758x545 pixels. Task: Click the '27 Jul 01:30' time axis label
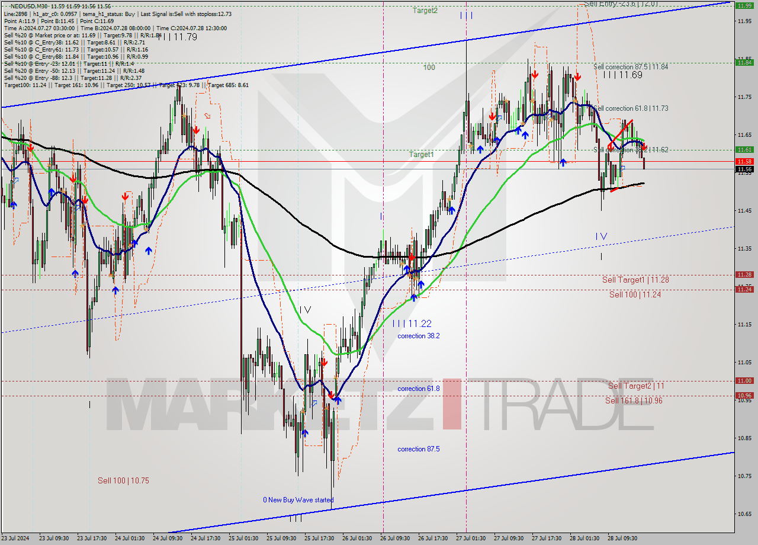pos(471,538)
